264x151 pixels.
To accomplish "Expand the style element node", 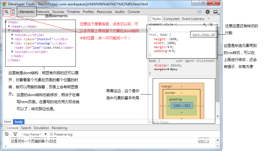I will click(12, 35).
